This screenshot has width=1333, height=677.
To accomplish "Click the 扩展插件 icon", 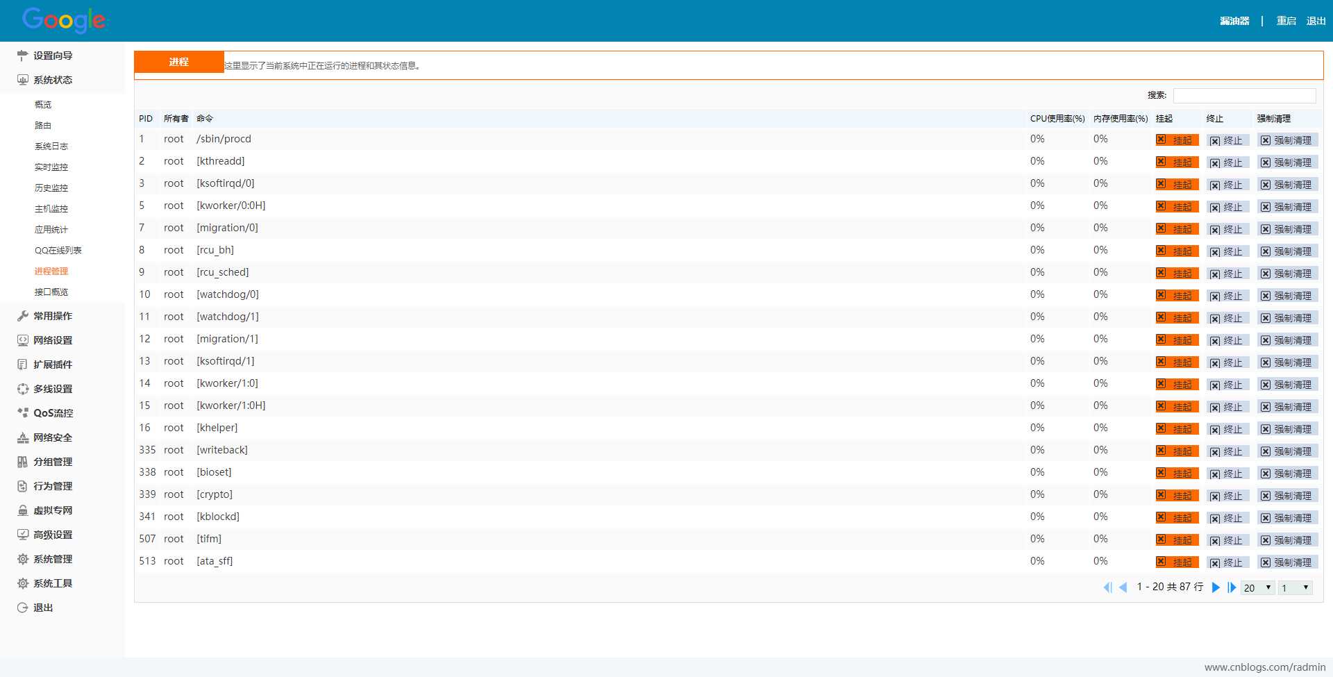I will coord(23,365).
